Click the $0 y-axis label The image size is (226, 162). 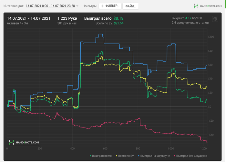(210, 106)
